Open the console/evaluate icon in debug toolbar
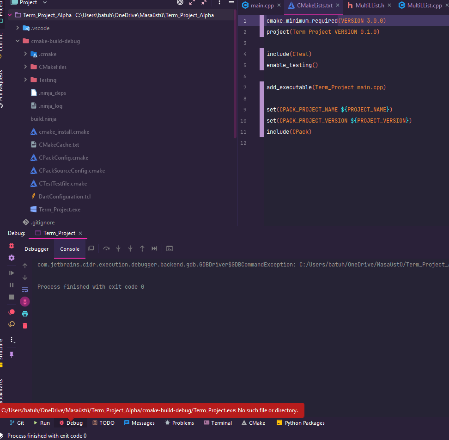The height and width of the screenshot is (440, 449). pyautogui.click(x=170, y=248)
